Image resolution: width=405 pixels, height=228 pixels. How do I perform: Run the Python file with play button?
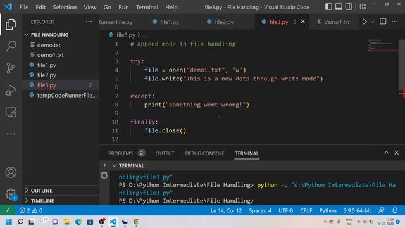(364, 22)
